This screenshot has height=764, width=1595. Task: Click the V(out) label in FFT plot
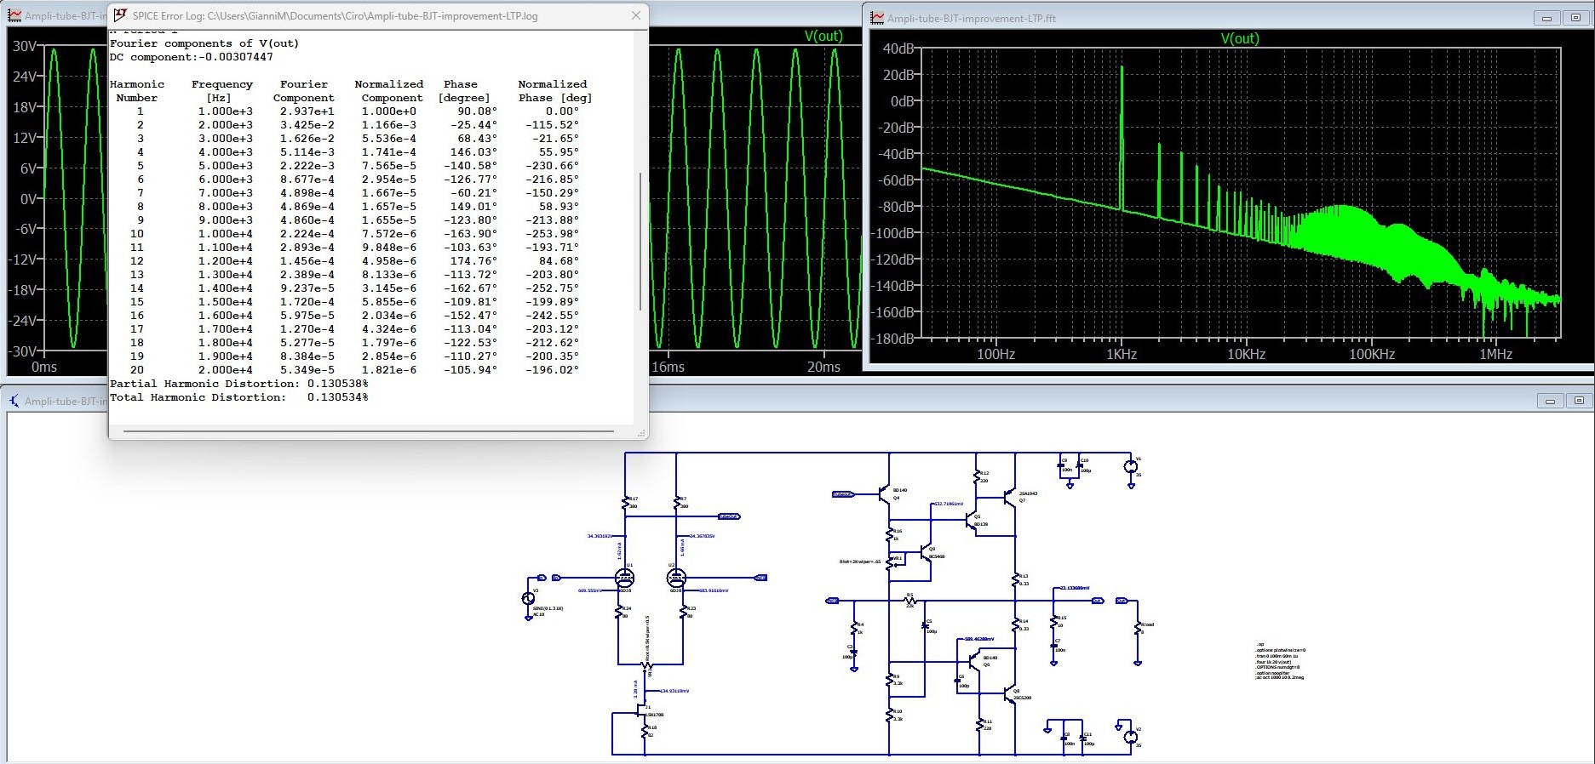pos(1239,38)
